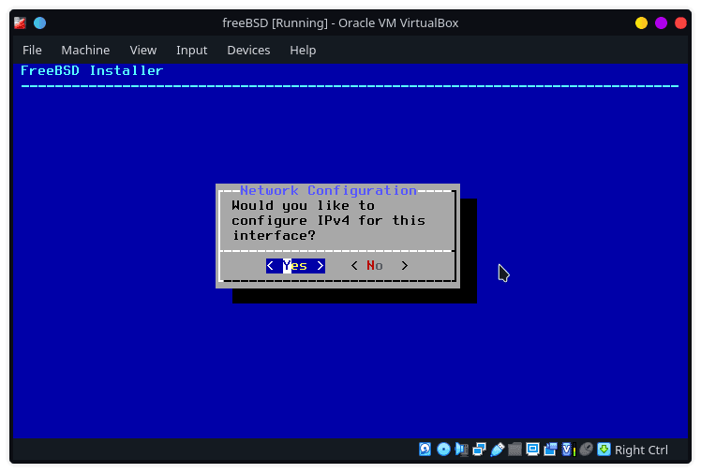Image resolution: width=701 pixels, height=473 pixels.
Task: Open the Machine menu
Action: coord(85,50)
